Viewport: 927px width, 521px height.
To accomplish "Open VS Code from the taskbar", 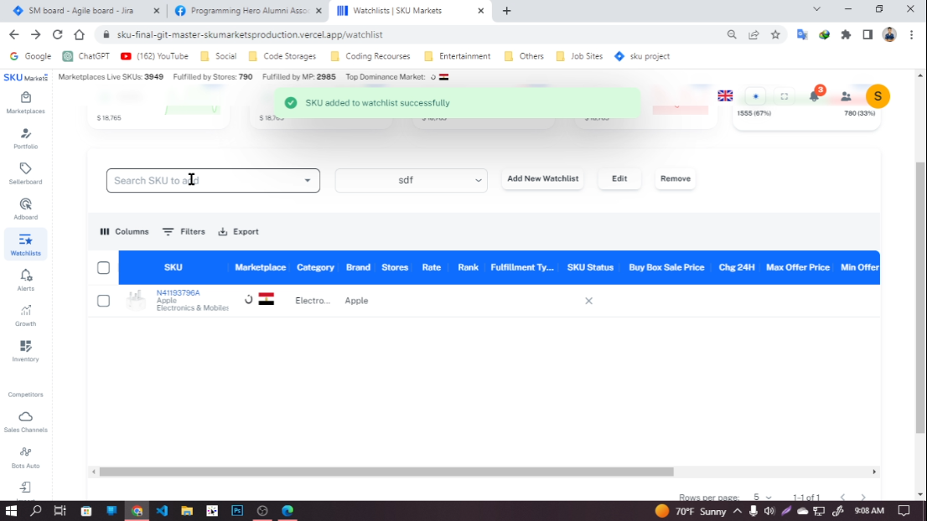I will 162,510.
